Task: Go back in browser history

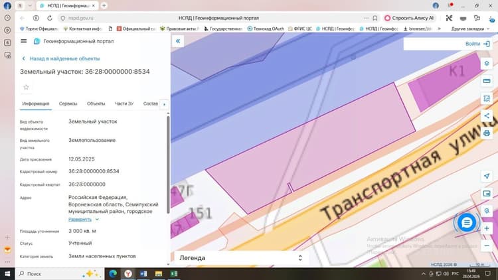Action: click(22, 18)
